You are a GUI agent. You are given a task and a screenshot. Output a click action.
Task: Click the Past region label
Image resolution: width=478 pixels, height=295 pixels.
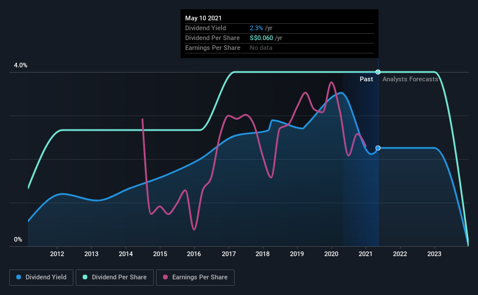pyautogui.click(x=366, y=79)
